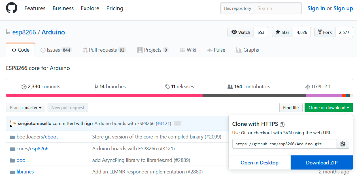Click folder icon of libraries row
Viewport: 357px width, 176px height.
tap(12, 172)
